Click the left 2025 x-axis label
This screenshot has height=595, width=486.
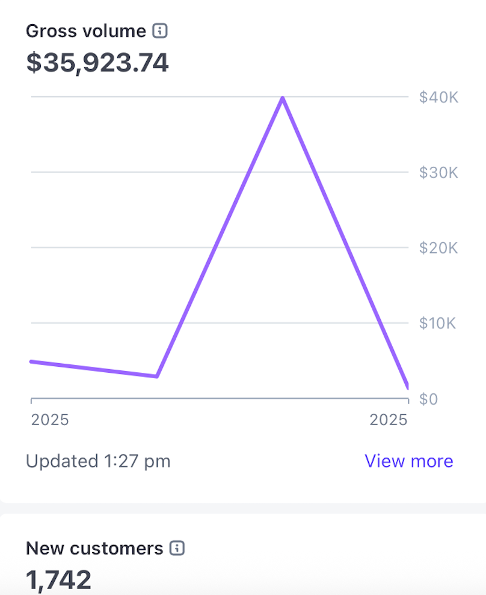point(50,420)
